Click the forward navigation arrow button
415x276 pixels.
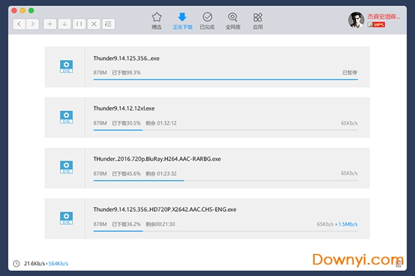31,24
